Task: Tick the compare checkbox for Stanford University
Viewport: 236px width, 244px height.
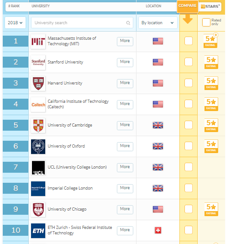Action: pyautogui.click(x=189, y=62)
